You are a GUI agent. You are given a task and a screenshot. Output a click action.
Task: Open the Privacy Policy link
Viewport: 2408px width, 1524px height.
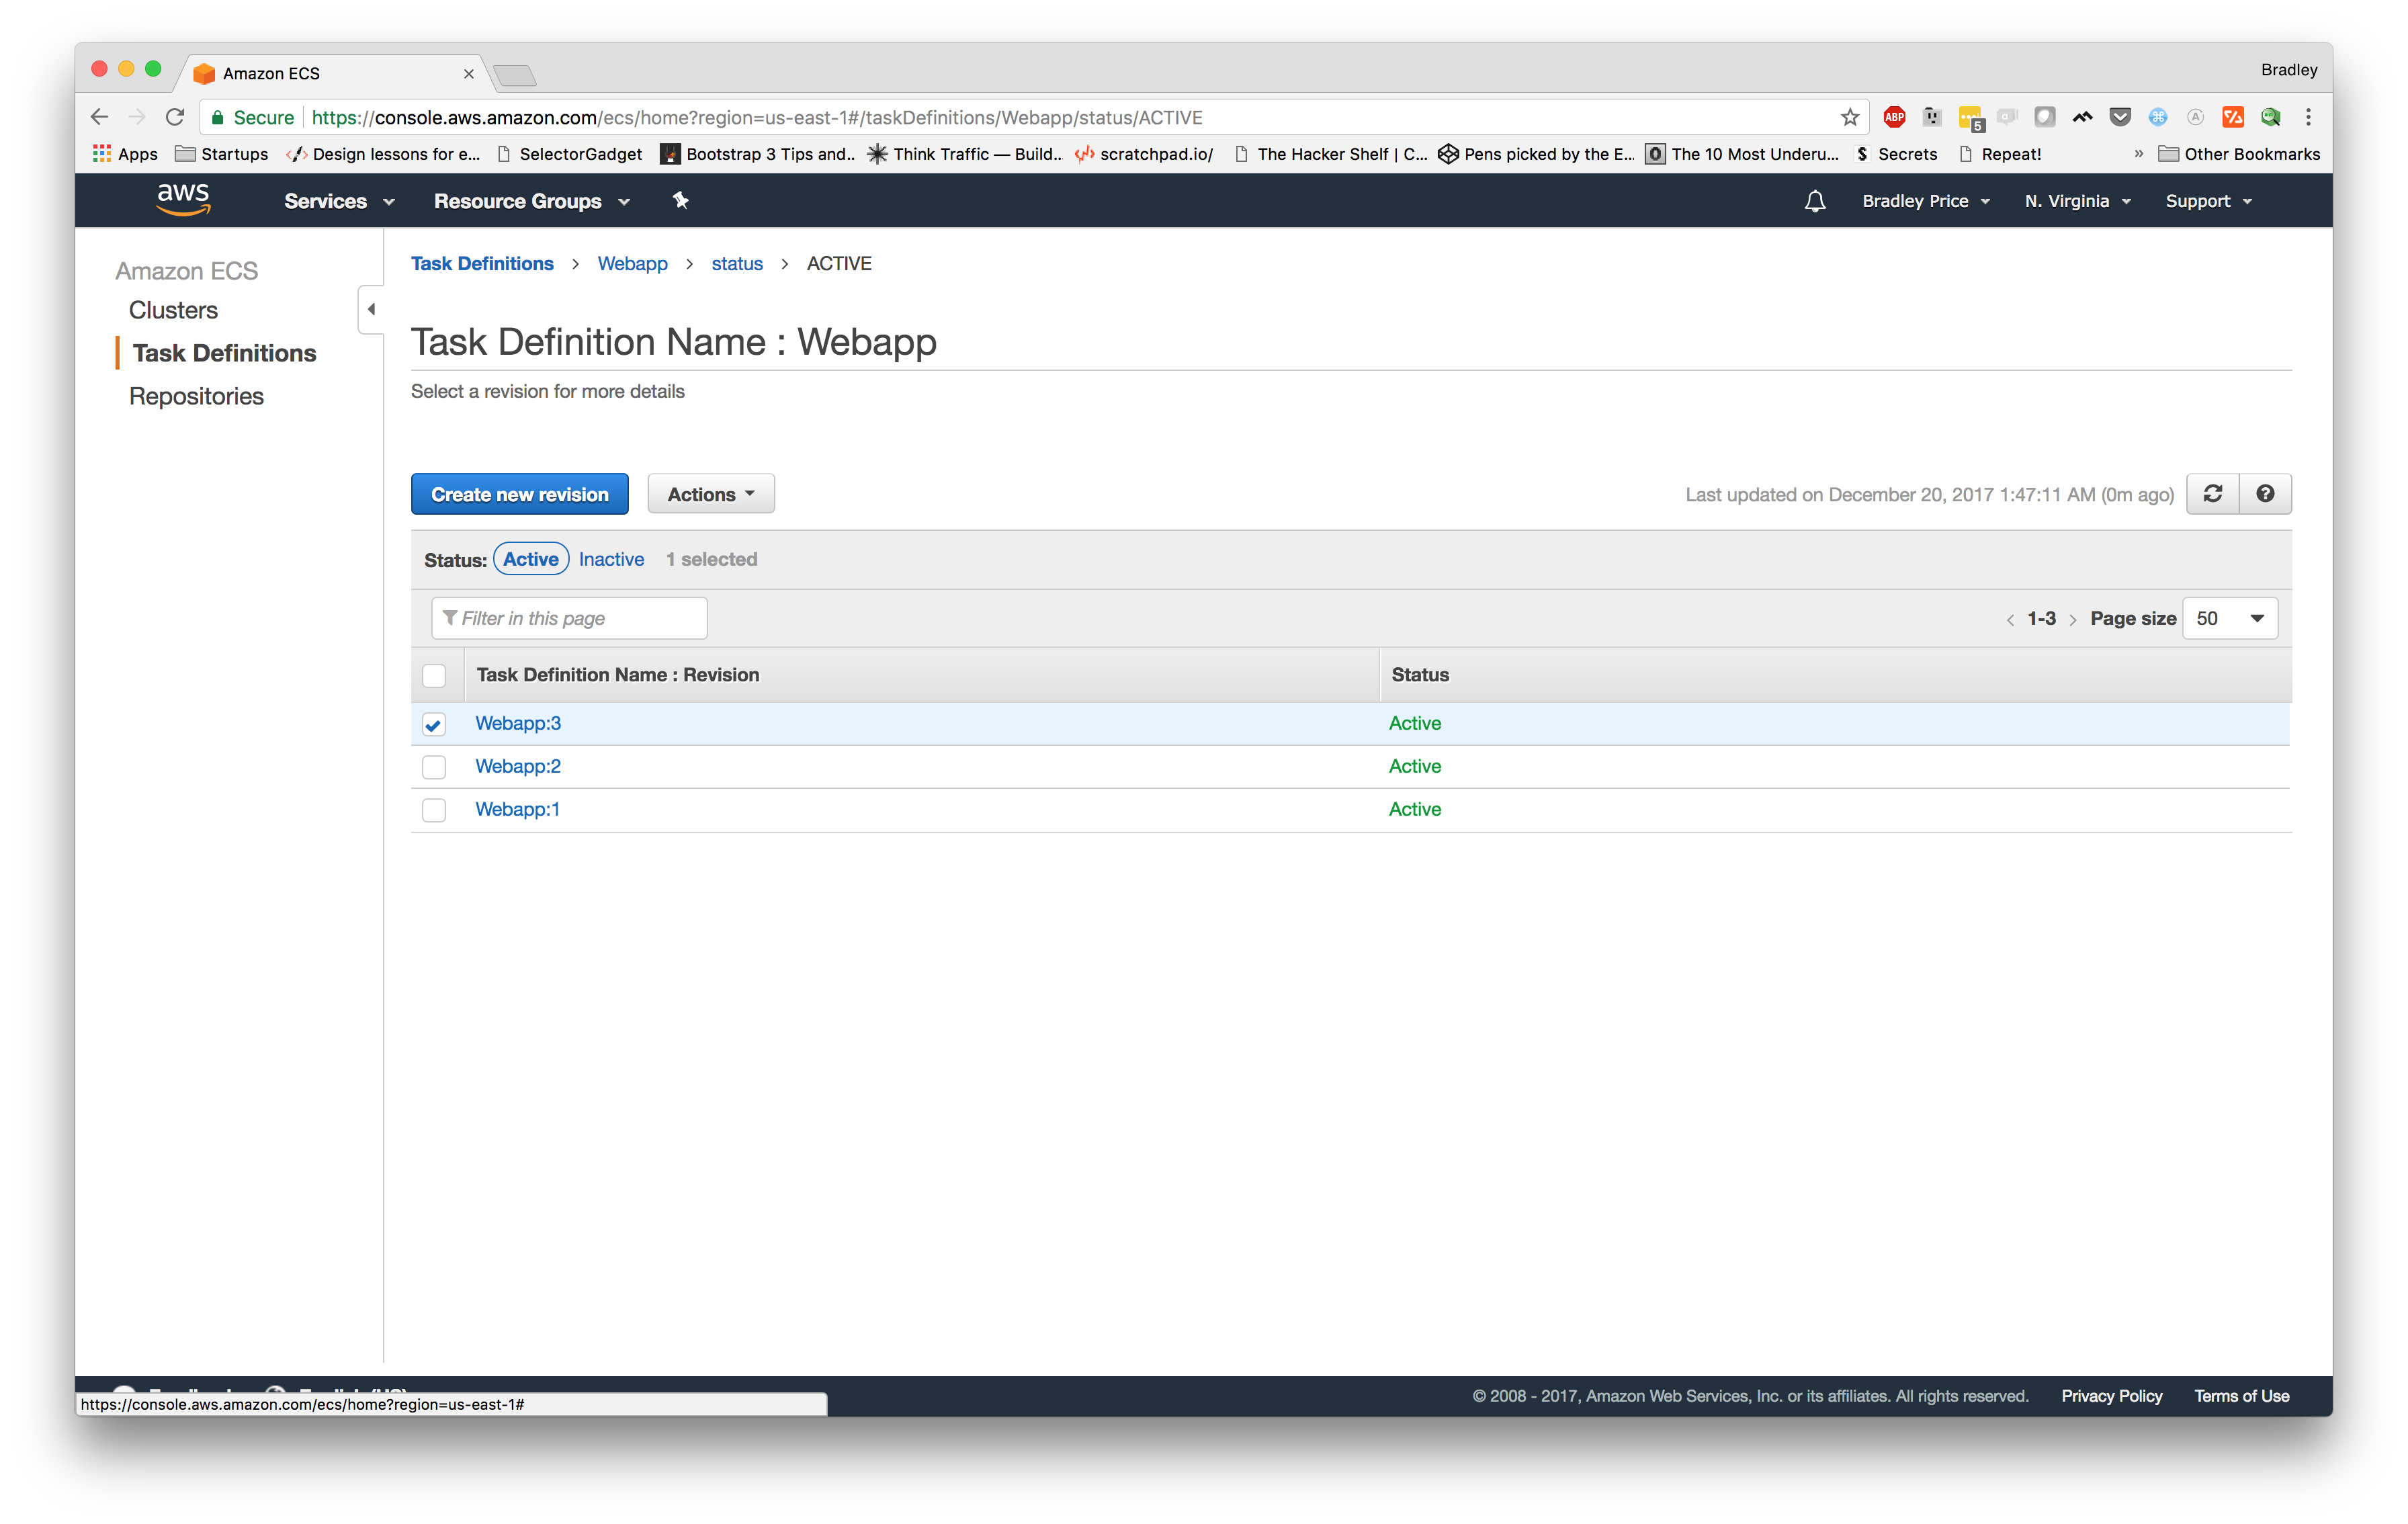(x=2111, y=1396)
